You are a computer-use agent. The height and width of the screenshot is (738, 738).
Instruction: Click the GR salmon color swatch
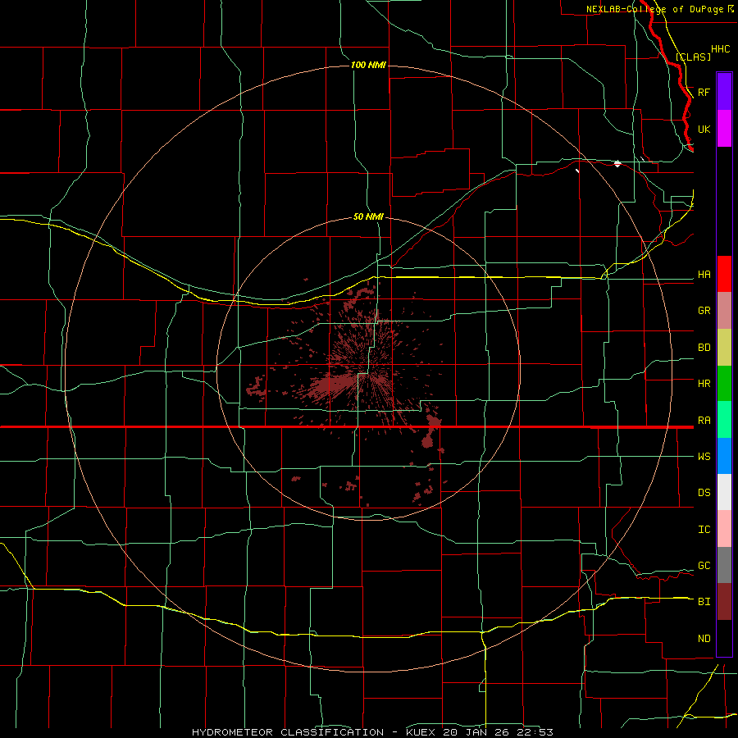click(x=724, y=310)
